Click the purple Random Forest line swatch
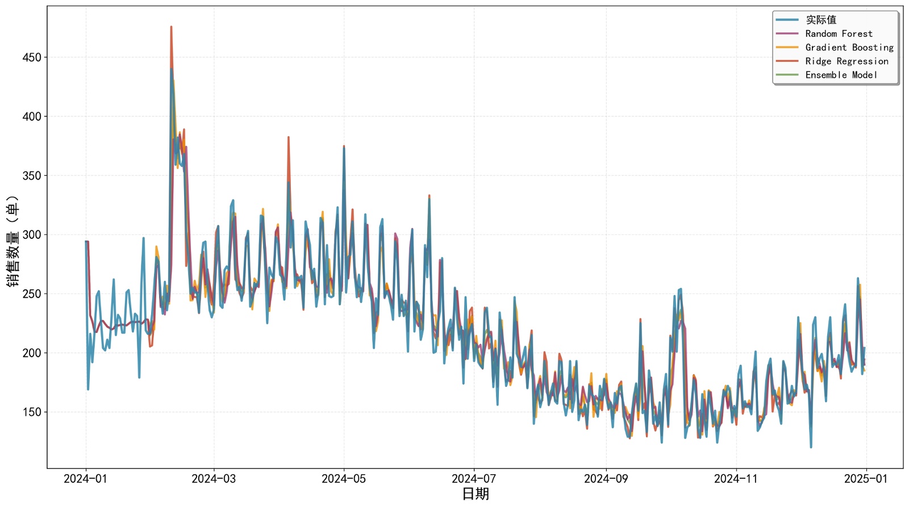Viewport: 909px width, 506px height. (787, 33)
